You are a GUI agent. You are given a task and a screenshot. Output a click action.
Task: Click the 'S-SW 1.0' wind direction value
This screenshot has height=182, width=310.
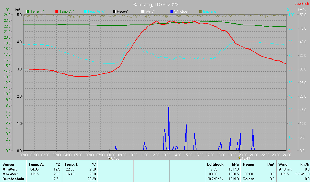[302, 174]
